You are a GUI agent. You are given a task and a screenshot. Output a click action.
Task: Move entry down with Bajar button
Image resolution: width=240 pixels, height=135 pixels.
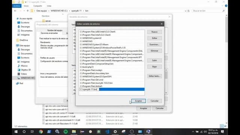click(x=154, y=67)
